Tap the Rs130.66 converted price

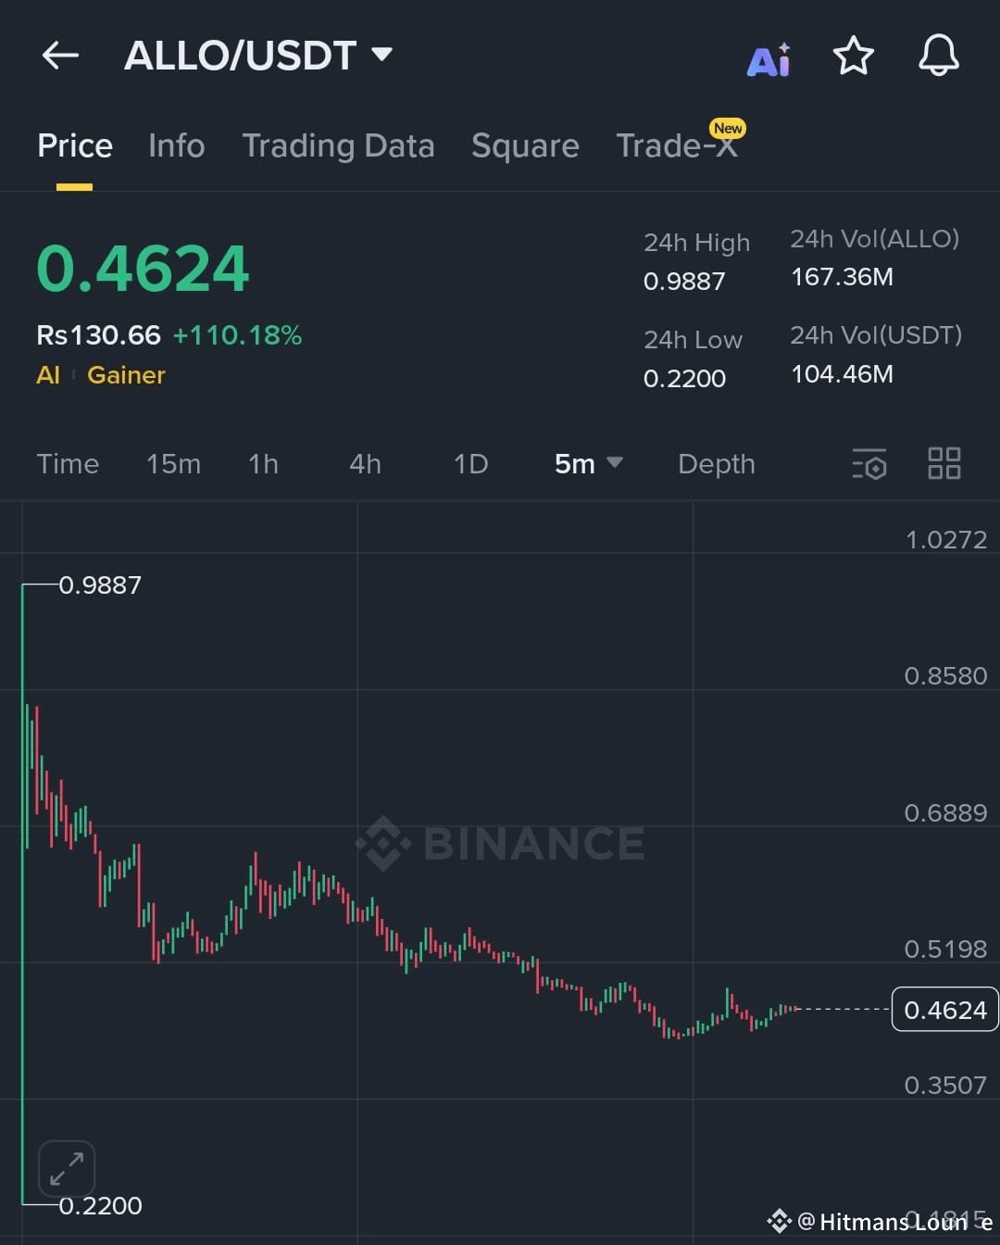coord(98,334)
